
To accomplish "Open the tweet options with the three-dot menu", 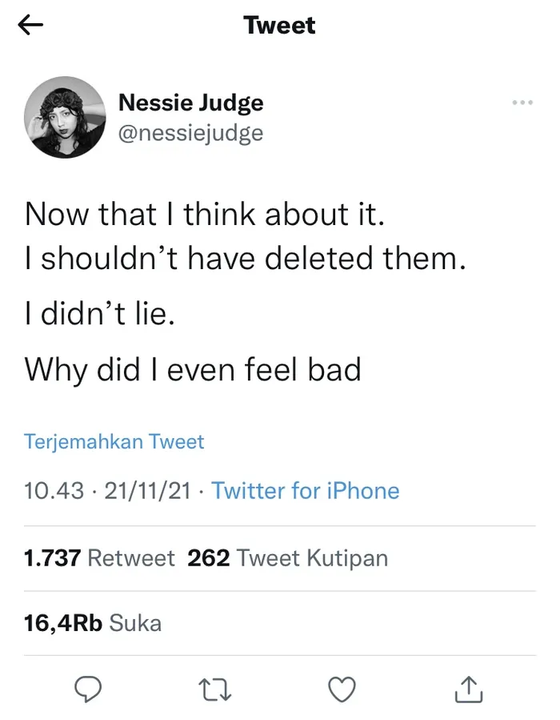I will pos(522,102).
